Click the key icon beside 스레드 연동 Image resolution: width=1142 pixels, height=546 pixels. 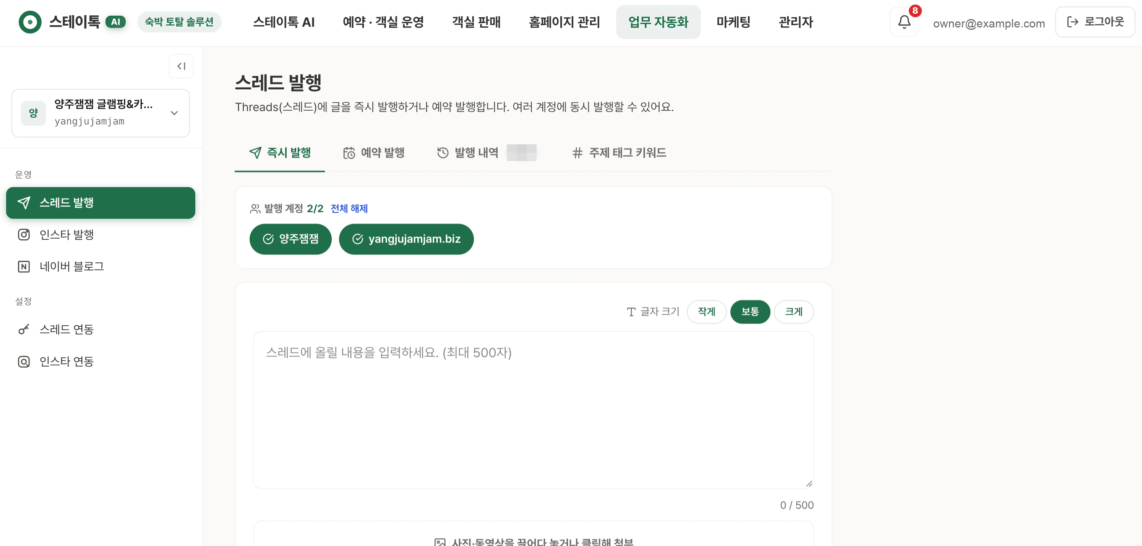pos(24,330)
